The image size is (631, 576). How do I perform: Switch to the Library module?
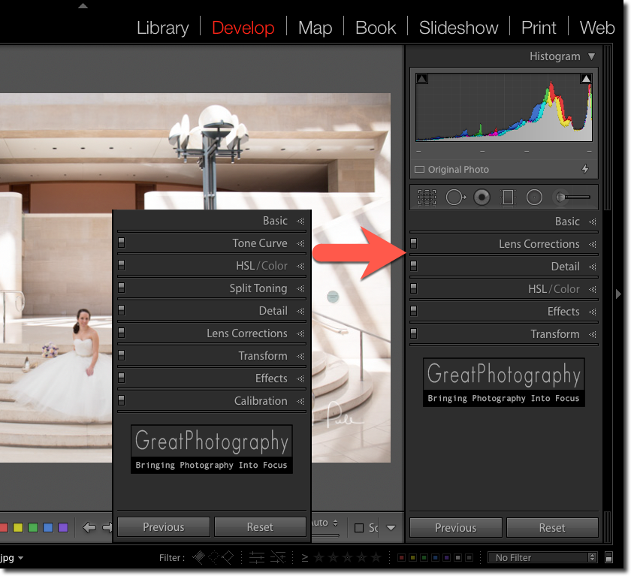pyautogui.click(x=163, y=27)
